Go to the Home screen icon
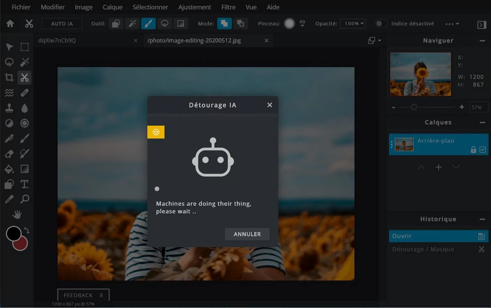The image size is (491, 308). [10, 24]
